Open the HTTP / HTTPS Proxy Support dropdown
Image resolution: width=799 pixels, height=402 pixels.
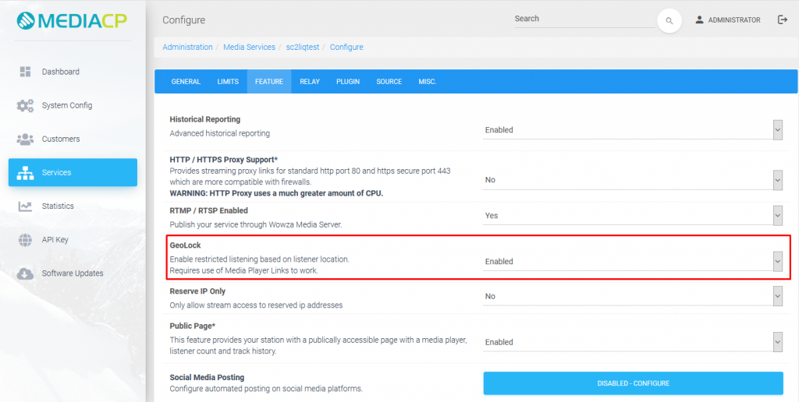pyautogui.click(x=778, y=180)
